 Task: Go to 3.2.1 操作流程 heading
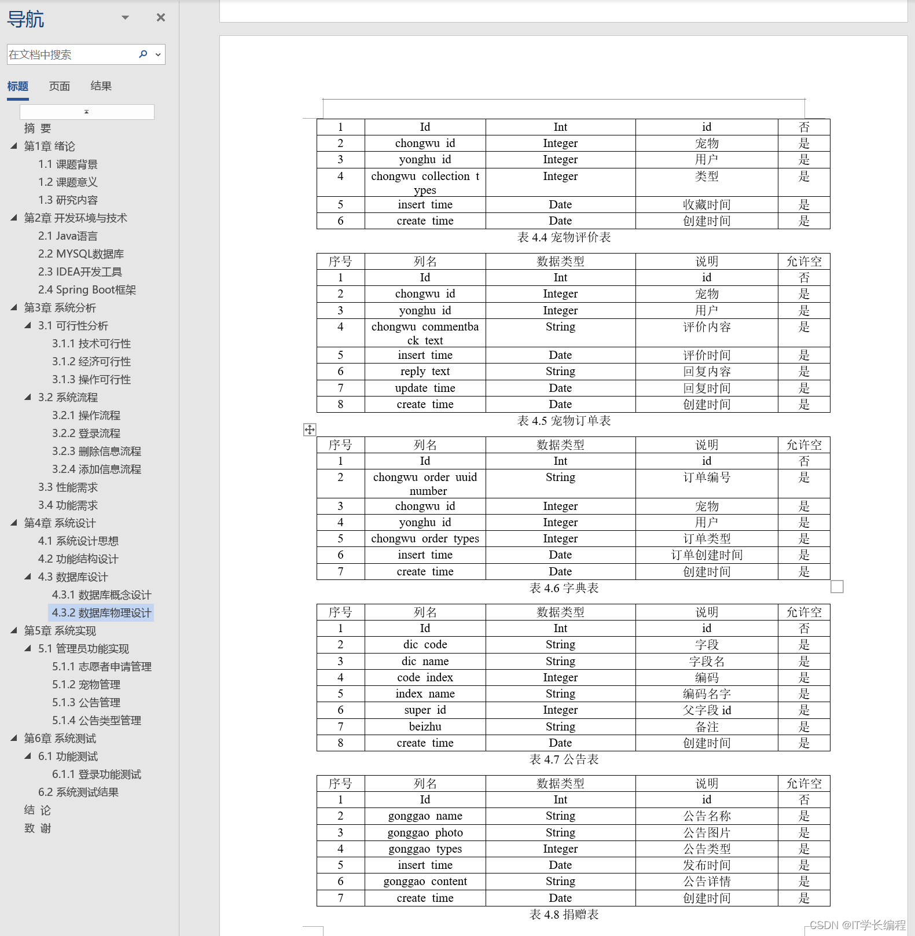pyautogui.click(x=86, y=416)
